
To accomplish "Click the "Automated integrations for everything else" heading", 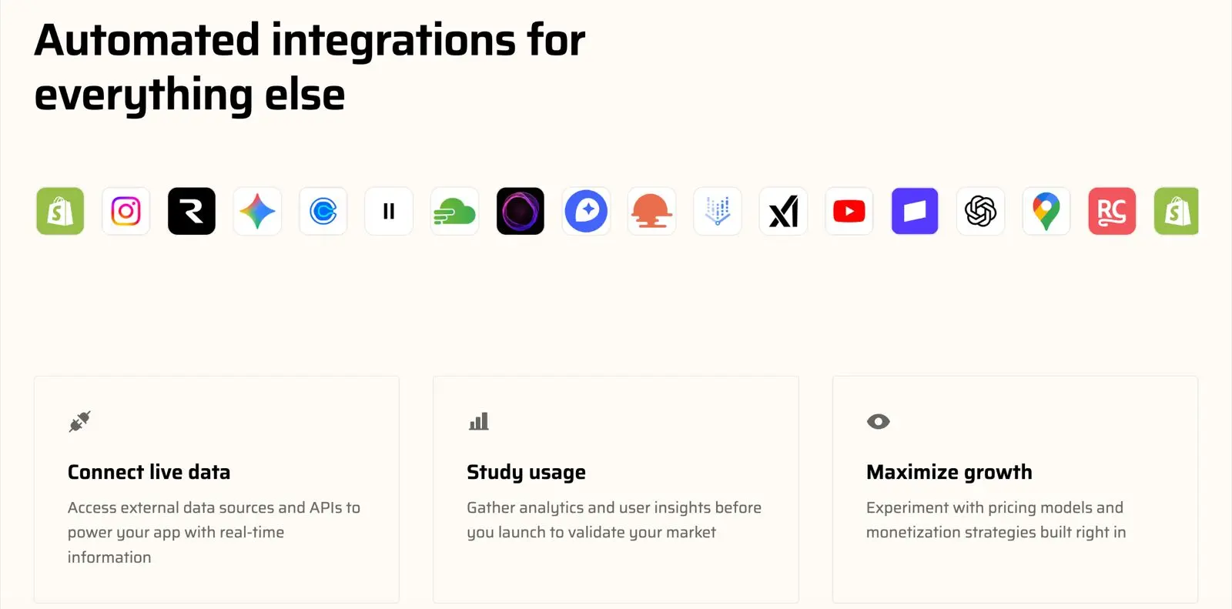I will 310,68.
